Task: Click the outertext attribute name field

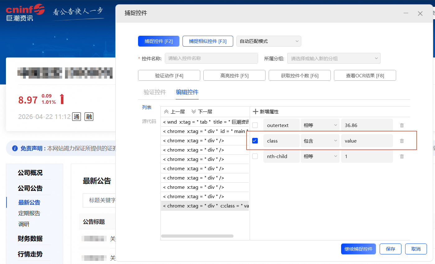Action: [281, 125]
